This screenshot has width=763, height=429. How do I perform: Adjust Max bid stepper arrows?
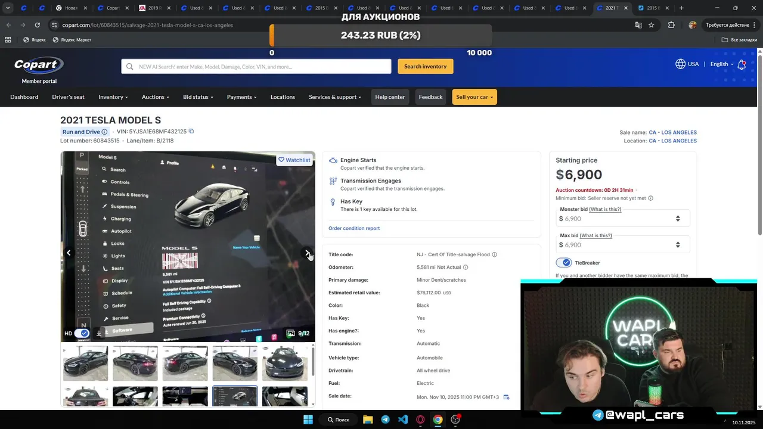678,245
